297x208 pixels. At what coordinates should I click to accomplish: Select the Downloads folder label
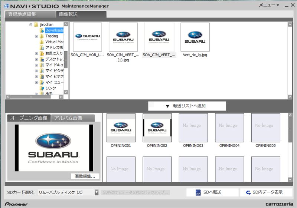coord(54,30)
